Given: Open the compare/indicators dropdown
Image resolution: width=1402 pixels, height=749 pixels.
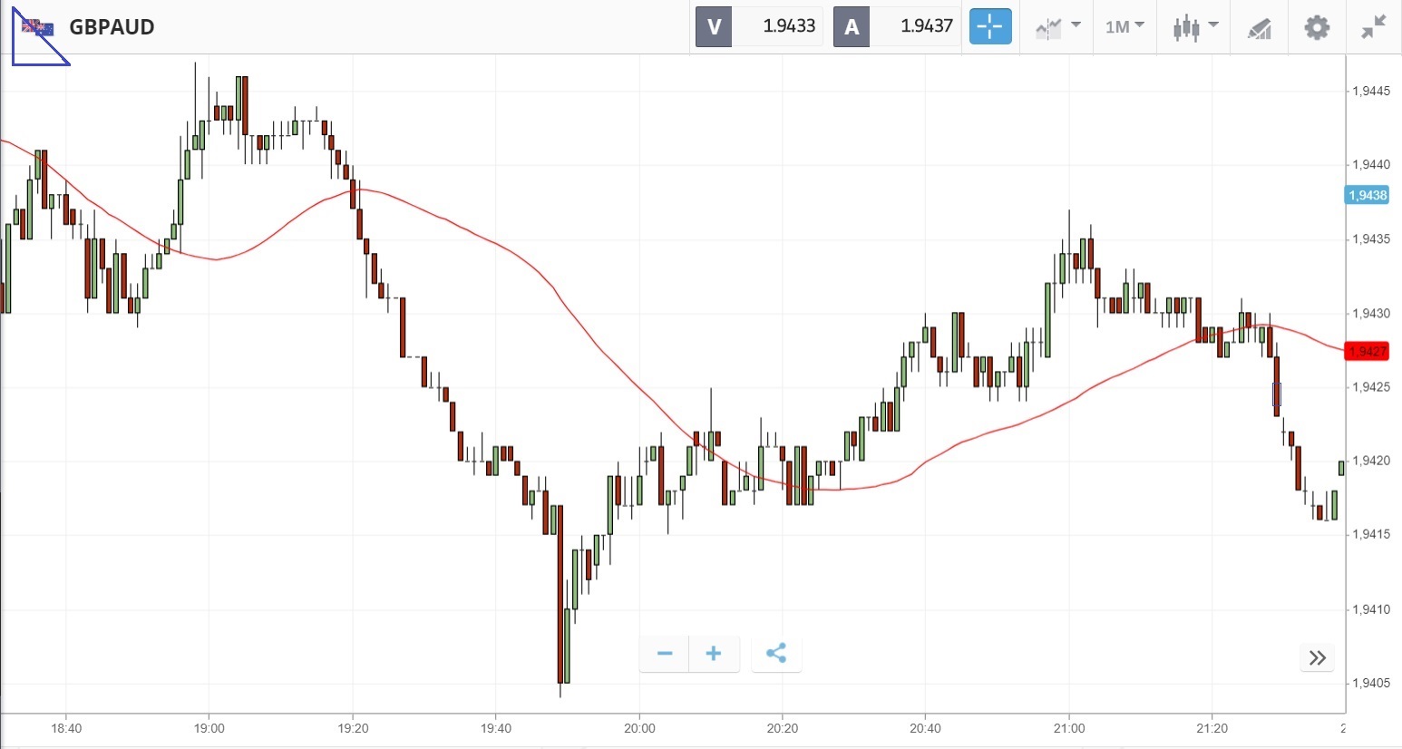Looking at the screenshot, I should tap(1057, 26).
